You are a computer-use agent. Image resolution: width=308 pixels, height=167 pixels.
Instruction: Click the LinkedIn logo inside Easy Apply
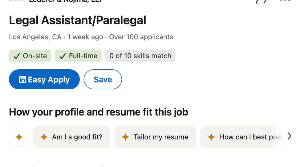point(22,79)
